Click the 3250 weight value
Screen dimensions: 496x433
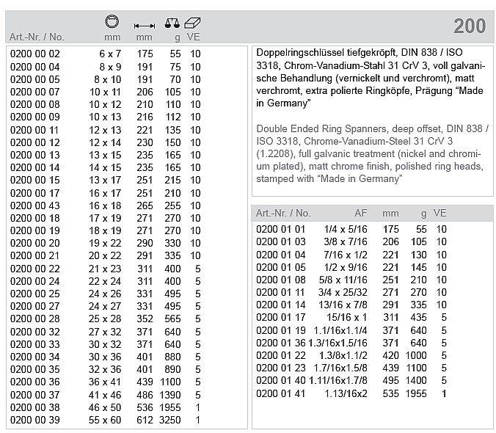click(169, 421)
